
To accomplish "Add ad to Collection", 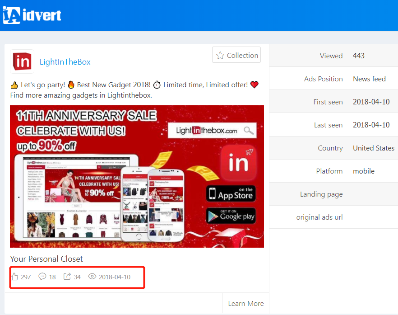I will pyautogui.click(x=236, y=55).
